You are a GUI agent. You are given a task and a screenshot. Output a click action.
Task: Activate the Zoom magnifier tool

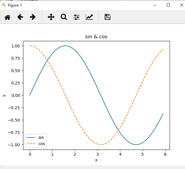click(x=64, y=17)
